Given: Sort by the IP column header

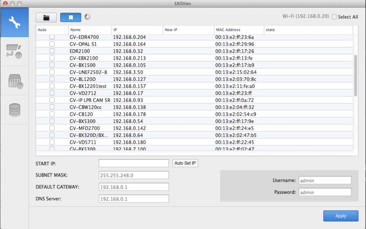Looking at the screenshot, I should click(x=137, y=30).
